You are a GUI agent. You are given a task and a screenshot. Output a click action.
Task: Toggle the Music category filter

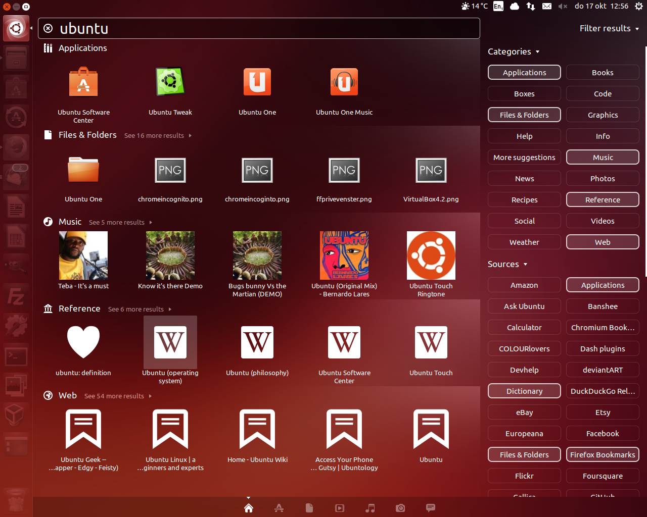603,158
